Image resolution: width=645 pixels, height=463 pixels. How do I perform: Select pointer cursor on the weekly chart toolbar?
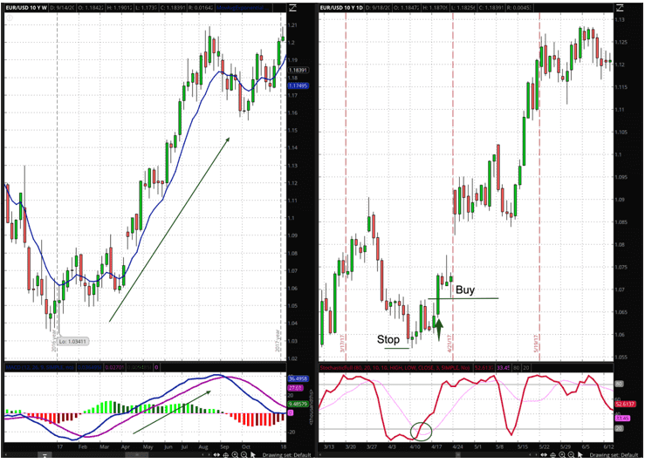[x=253, y=455]
